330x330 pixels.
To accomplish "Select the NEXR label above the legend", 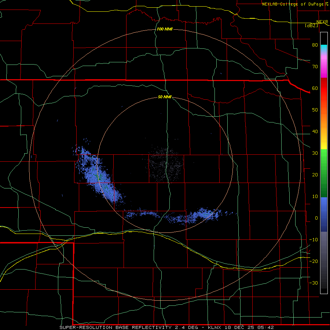I will (x=322, y=22).
